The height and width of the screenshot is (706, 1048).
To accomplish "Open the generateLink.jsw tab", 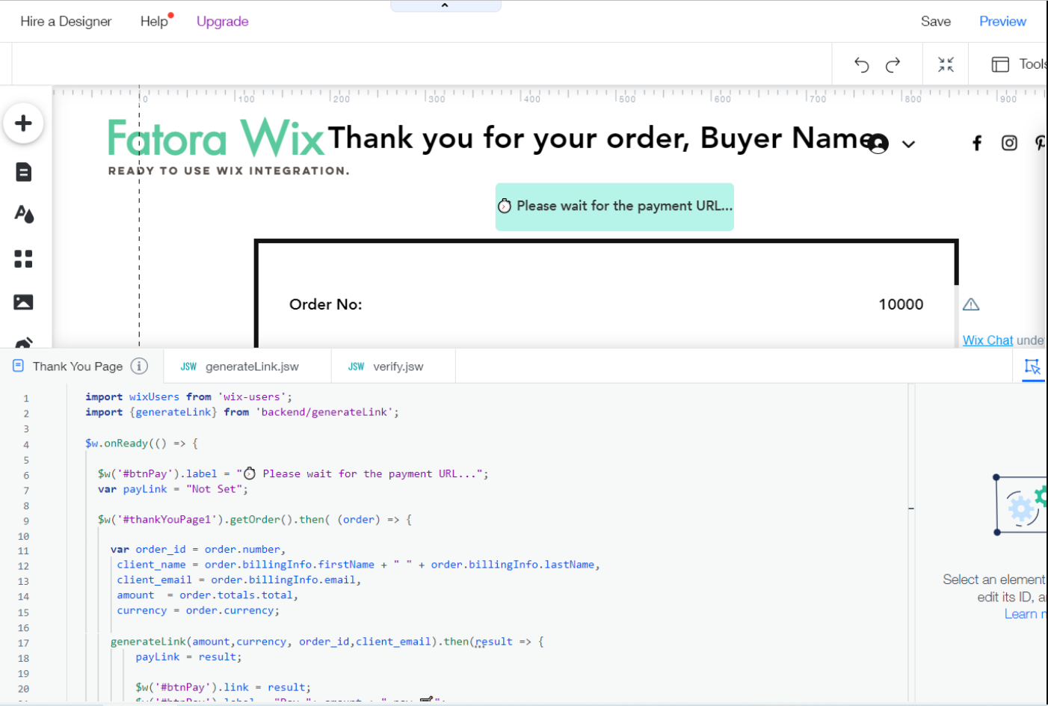I will tap(247, 366).
